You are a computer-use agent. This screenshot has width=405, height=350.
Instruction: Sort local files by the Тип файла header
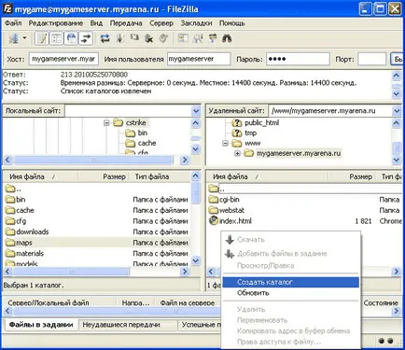click(x=160, y=176)
